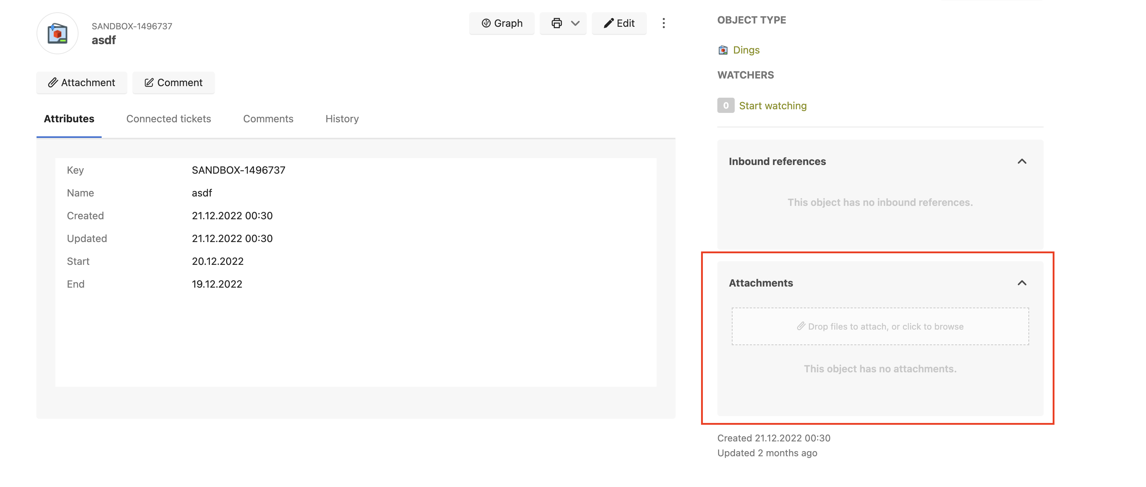This screenshot has height=487, width=1146.
Task: Open the three-dot more actions menu
Action: (x=663, y=23)
